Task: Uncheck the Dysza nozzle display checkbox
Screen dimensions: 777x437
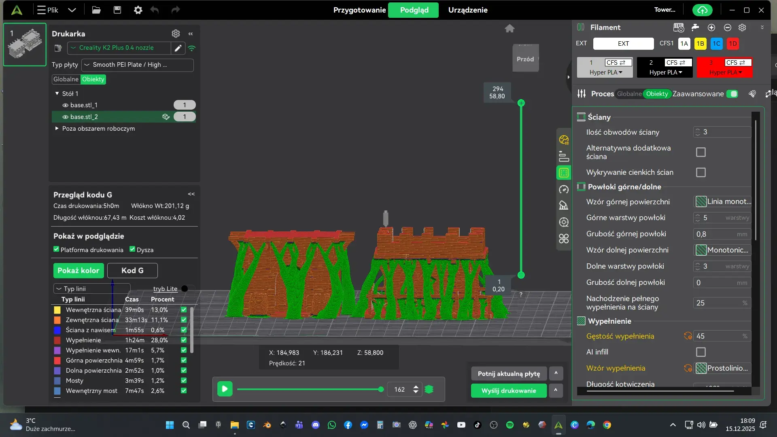Action: coord(132,249)
